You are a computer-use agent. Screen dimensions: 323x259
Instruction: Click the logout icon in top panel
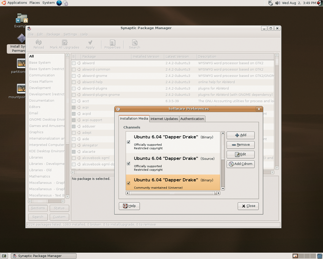320,3
